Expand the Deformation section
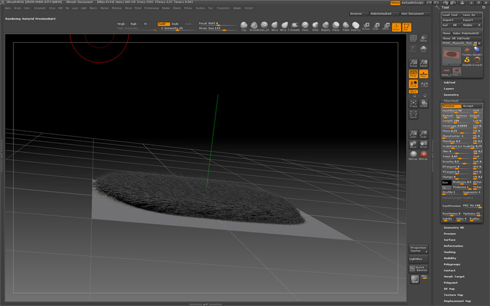The image size is (490, 306). (x=453, y=246)
